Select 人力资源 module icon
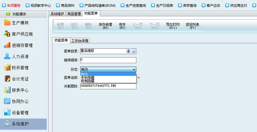Viewport: 257px width, 132px height. tap(7, 56)
